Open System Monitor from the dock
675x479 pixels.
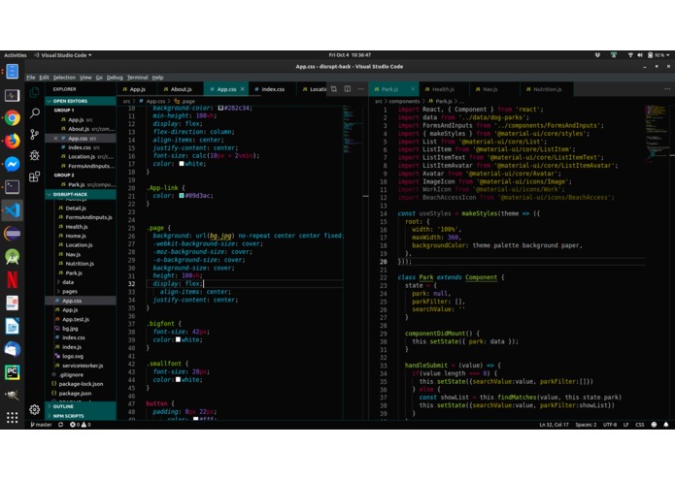click(x=12, y=95)
